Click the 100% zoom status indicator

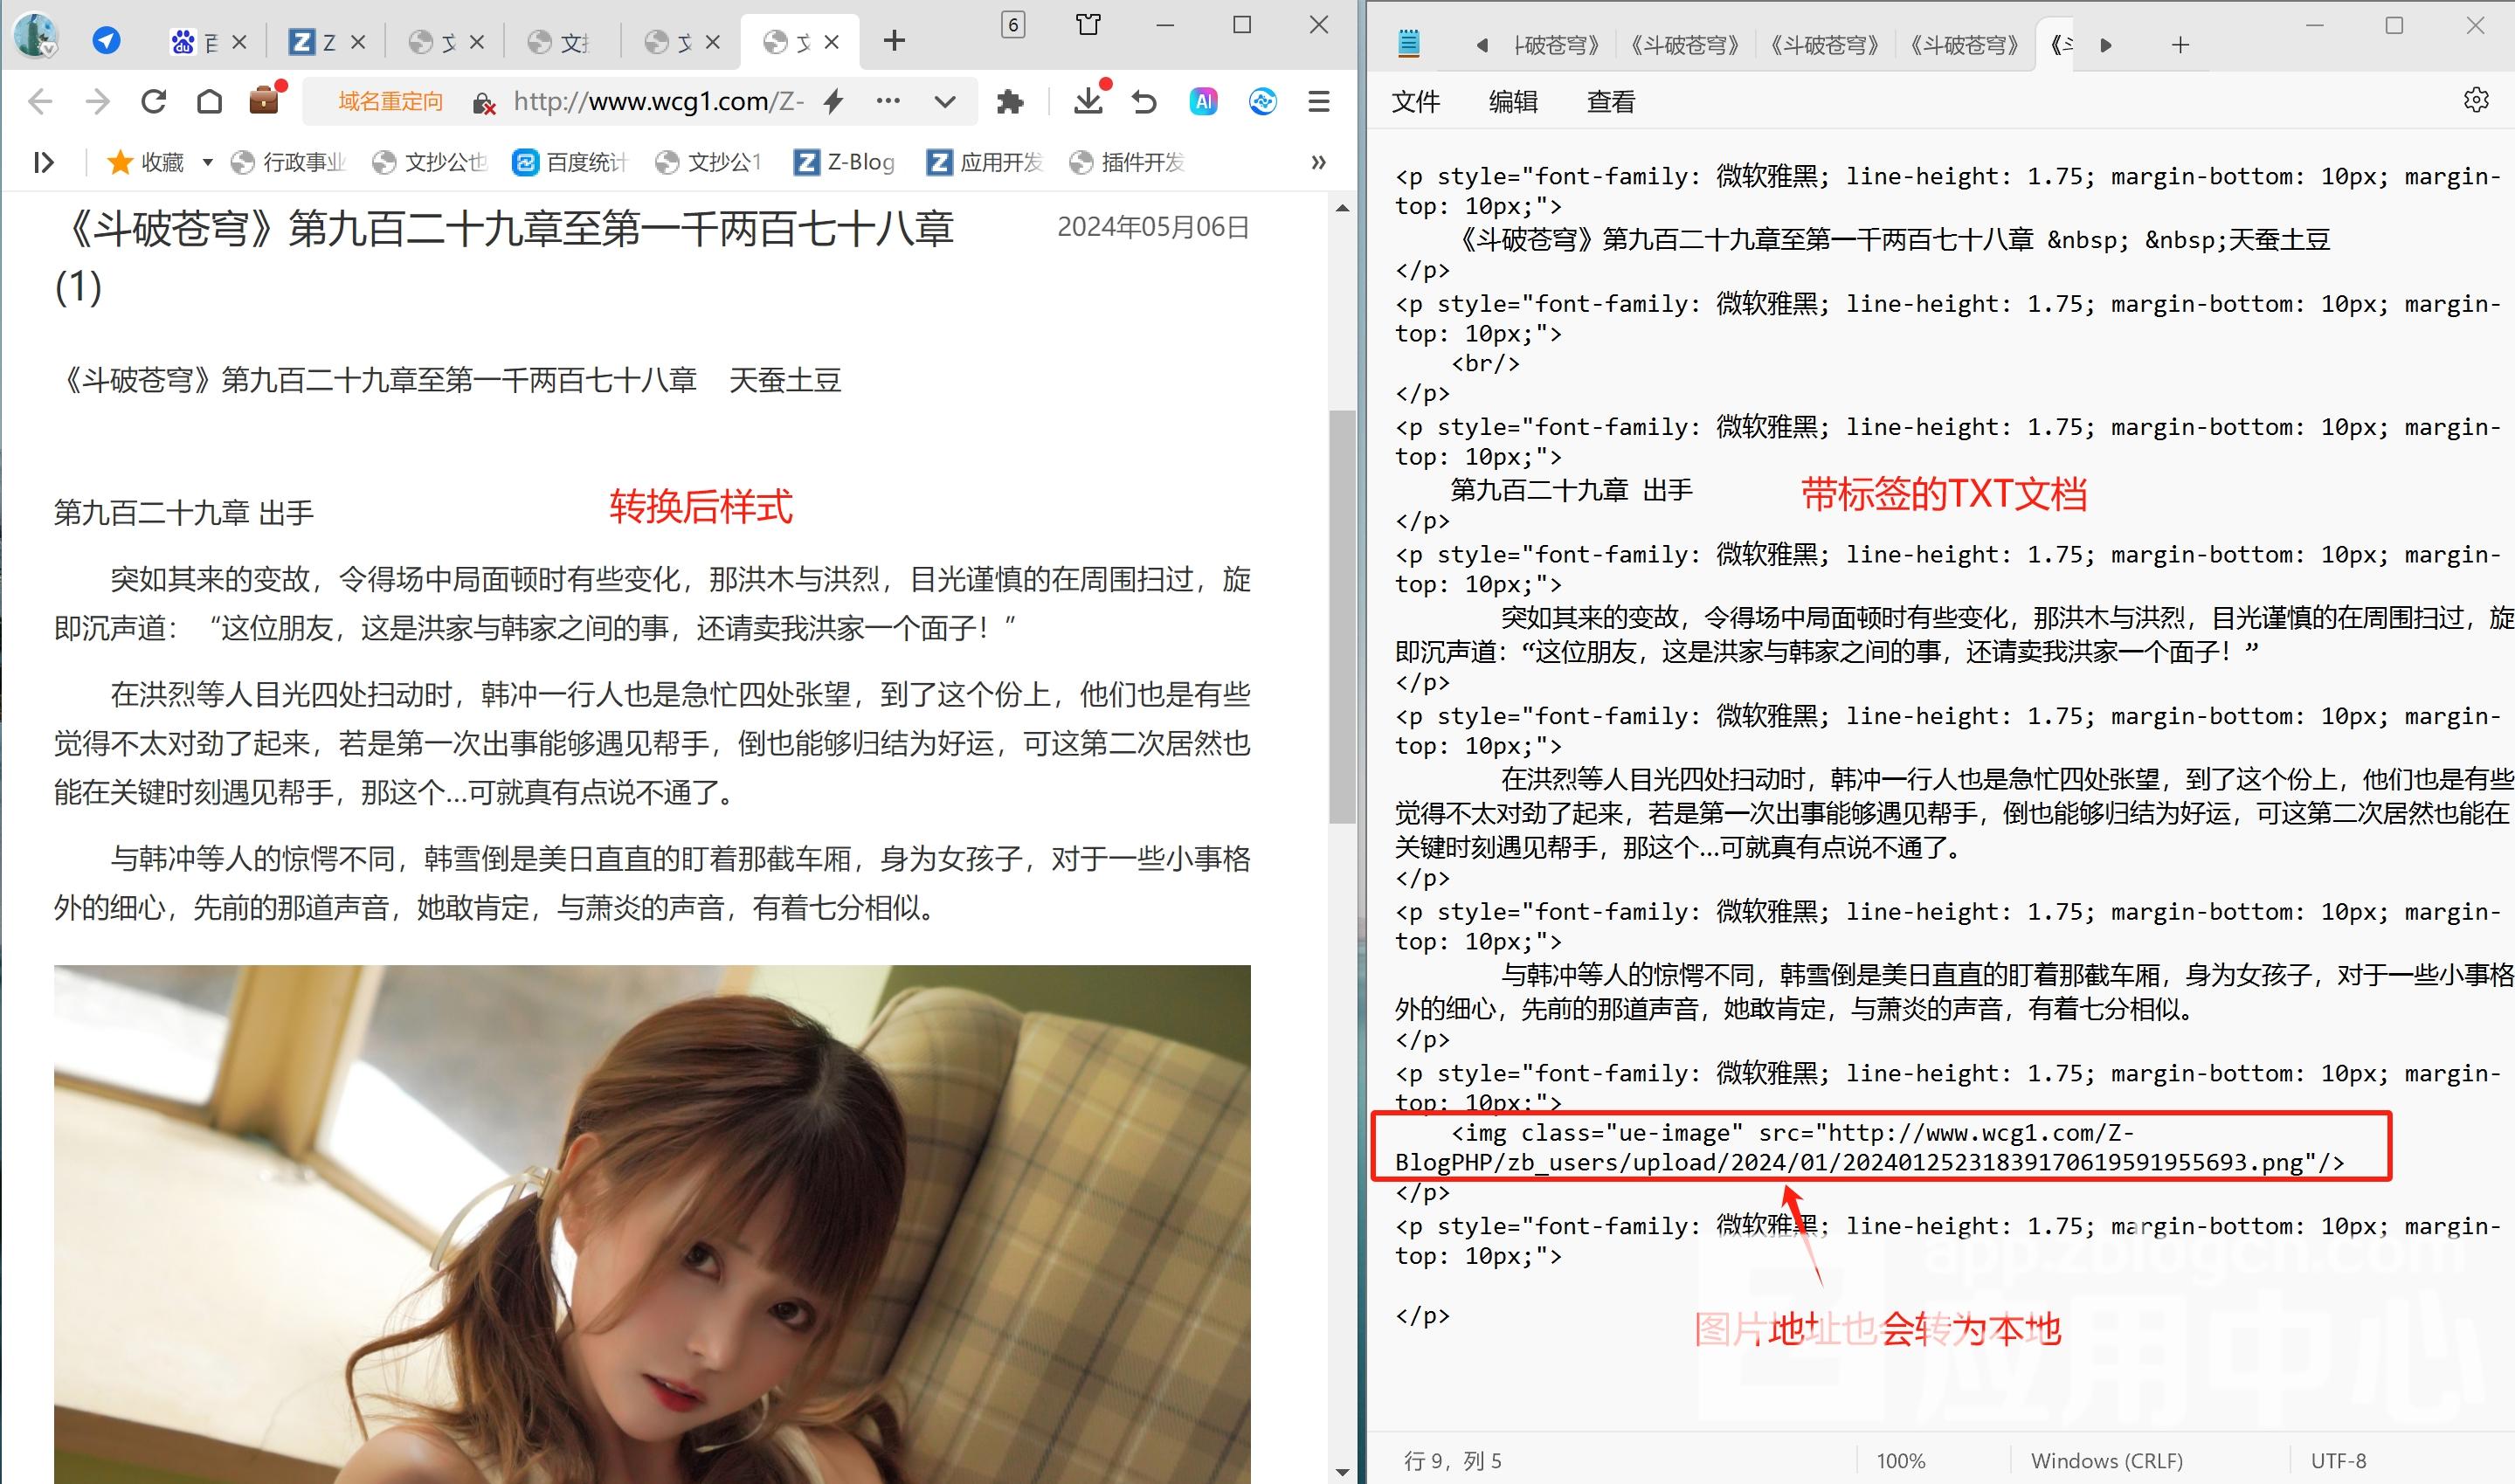pyautogui.click(x=1901, y=1460)
